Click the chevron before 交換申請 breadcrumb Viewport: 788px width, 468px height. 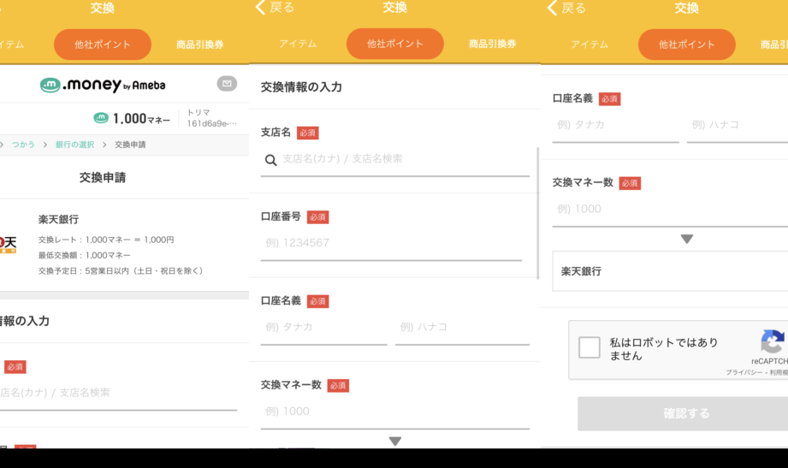104,145
